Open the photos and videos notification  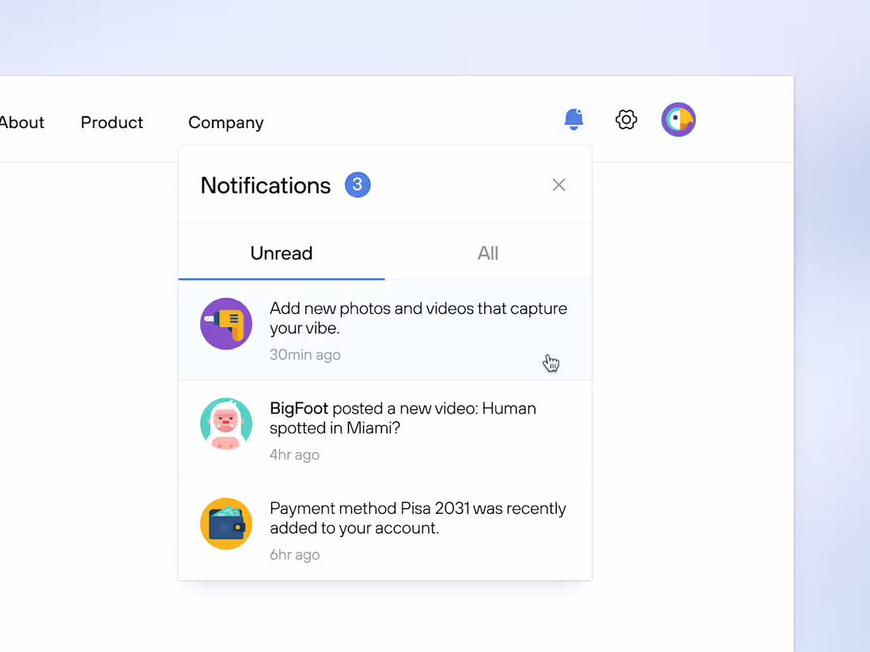click(x=418, y=318)
